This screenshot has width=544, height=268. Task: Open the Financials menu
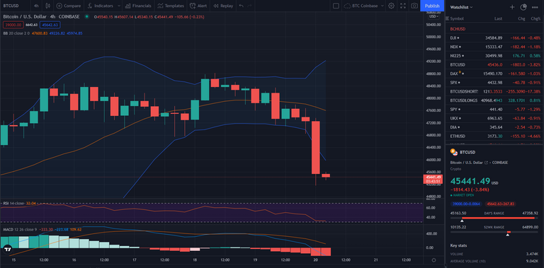(x=138, y=6)
